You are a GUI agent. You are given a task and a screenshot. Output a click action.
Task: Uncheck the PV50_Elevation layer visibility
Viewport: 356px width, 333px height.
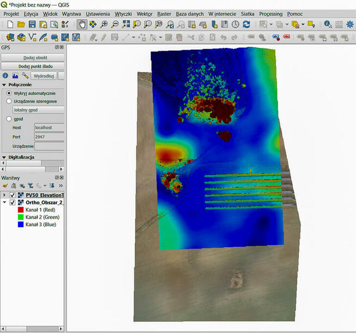12,195
